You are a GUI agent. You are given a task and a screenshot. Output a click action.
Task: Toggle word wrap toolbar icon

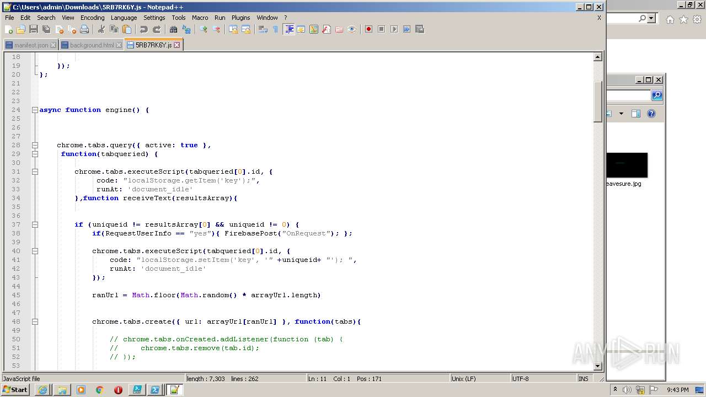tap(263, 29)
